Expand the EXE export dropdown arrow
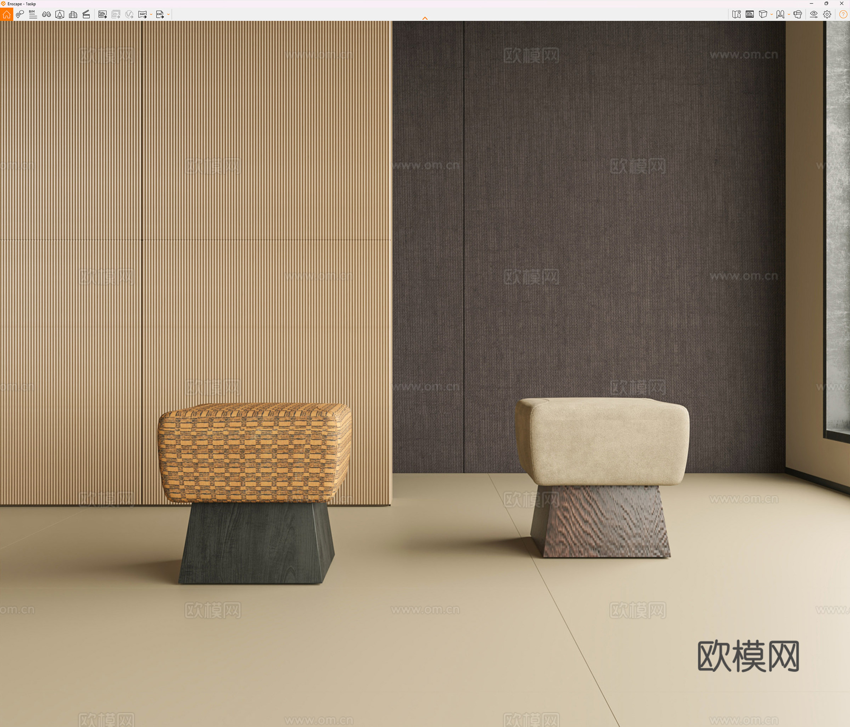The height and width of the screenshot is (727, 850). point(169,14)
